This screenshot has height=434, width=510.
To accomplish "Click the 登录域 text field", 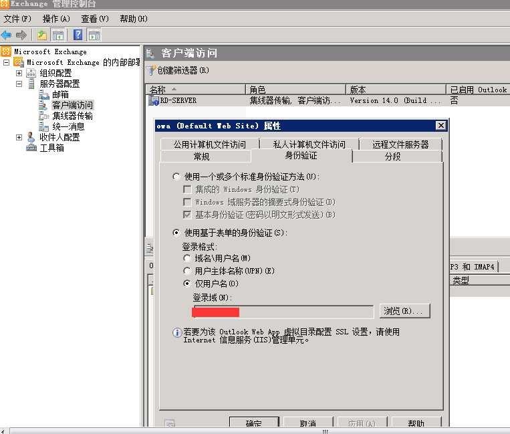I will coord(283,312).
